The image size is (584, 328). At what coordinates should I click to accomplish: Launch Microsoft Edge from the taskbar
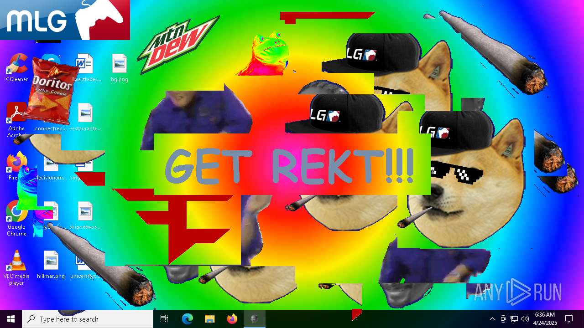188,319
